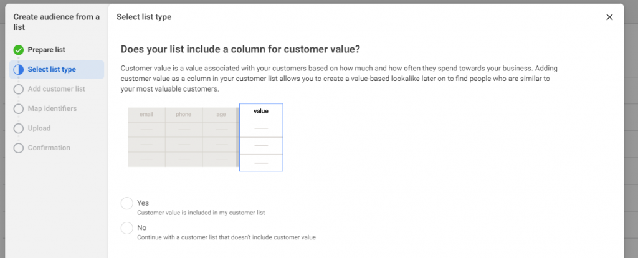
Task: Jump to the Map identifiers step
Action: pos(52,108)
